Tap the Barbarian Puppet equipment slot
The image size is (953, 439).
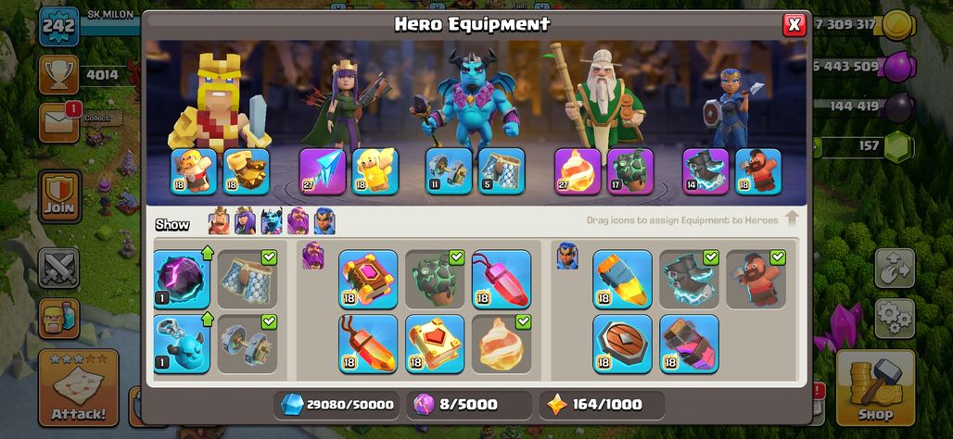[x=194, y=171]
